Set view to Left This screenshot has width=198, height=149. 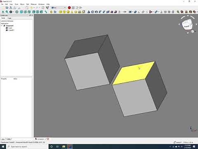tap(41, 12)
